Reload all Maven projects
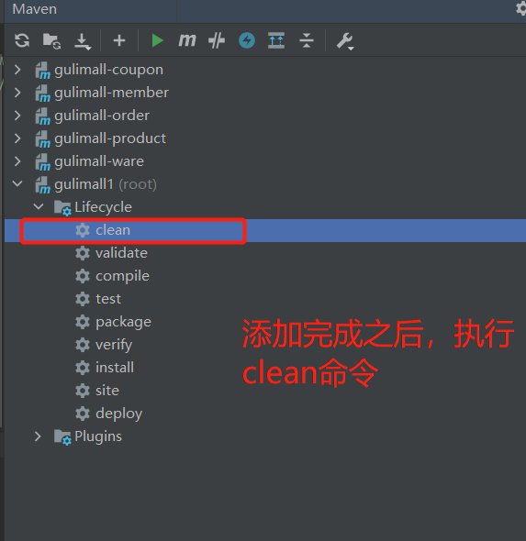Viewport: 526px width, 541px height. pos(22,40)
